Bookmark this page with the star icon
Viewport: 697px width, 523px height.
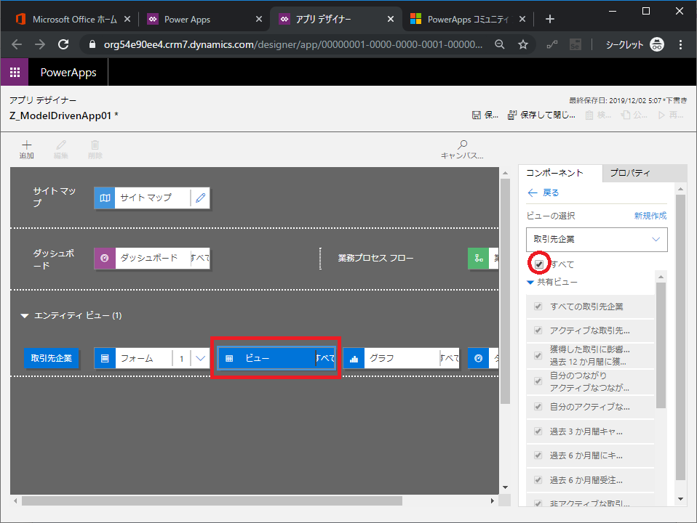coord(523,44)
